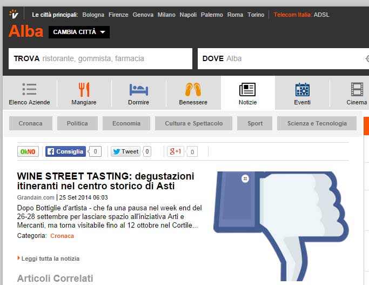
Task: Click the Google +1 count bubble
Action: (192, 151)
